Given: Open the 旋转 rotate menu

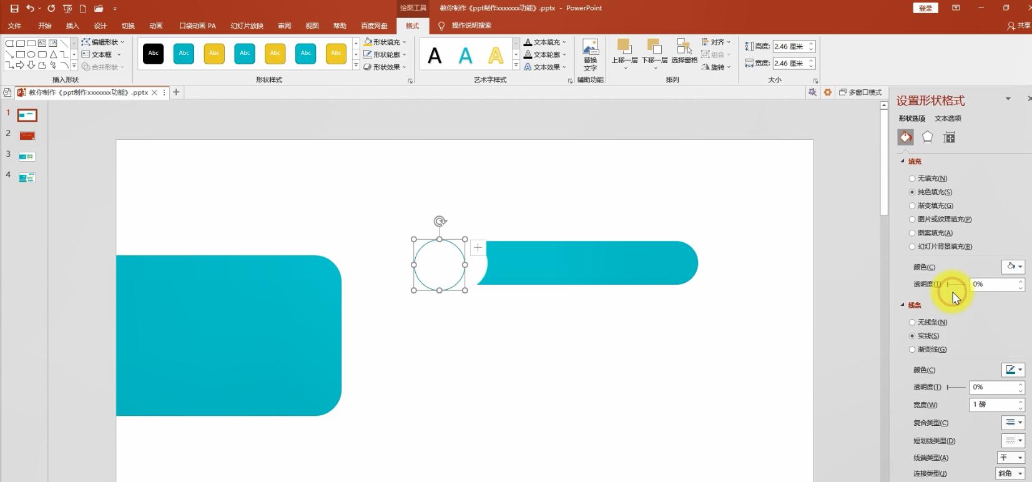Looking at the screenshot, I should tap(716, 67).
